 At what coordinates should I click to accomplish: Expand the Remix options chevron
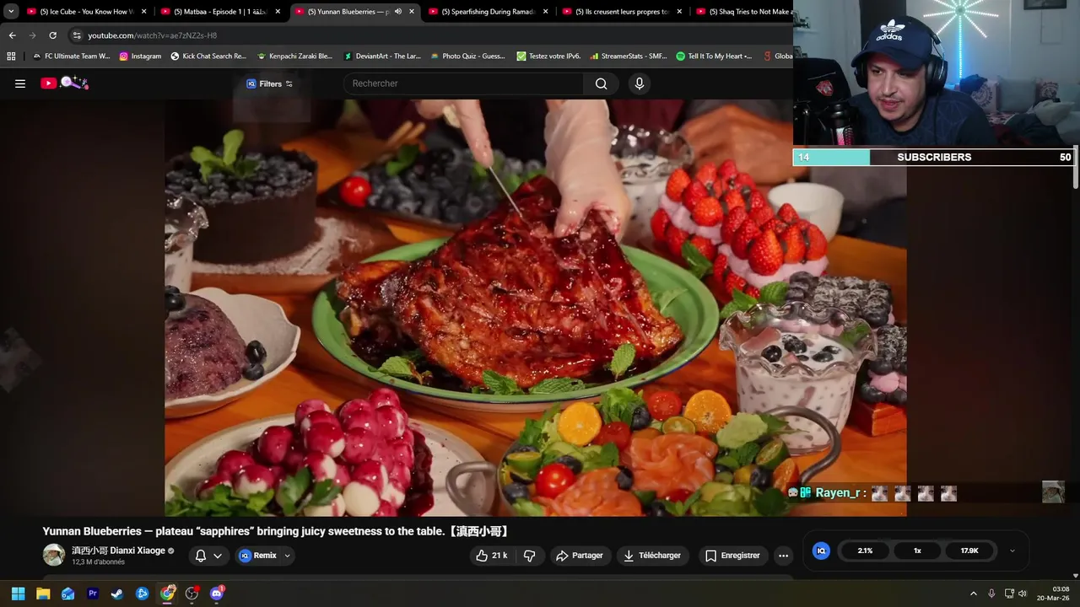(x=288, y=556)
